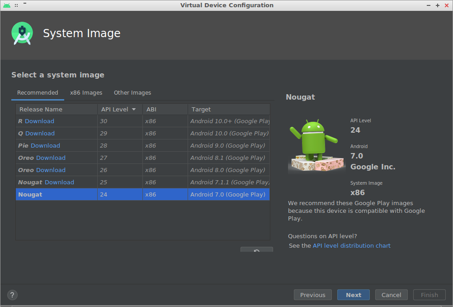453x307 pixels.
Task: Click the Android 8.1 (Google Play) cell
Action: [229, 158]
